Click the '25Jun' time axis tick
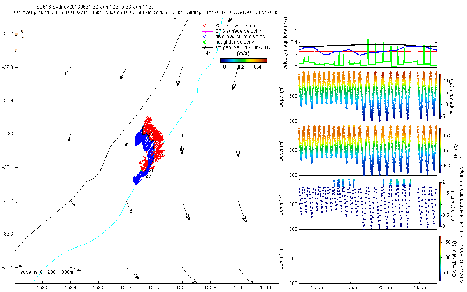 click(x=385, y=288)
